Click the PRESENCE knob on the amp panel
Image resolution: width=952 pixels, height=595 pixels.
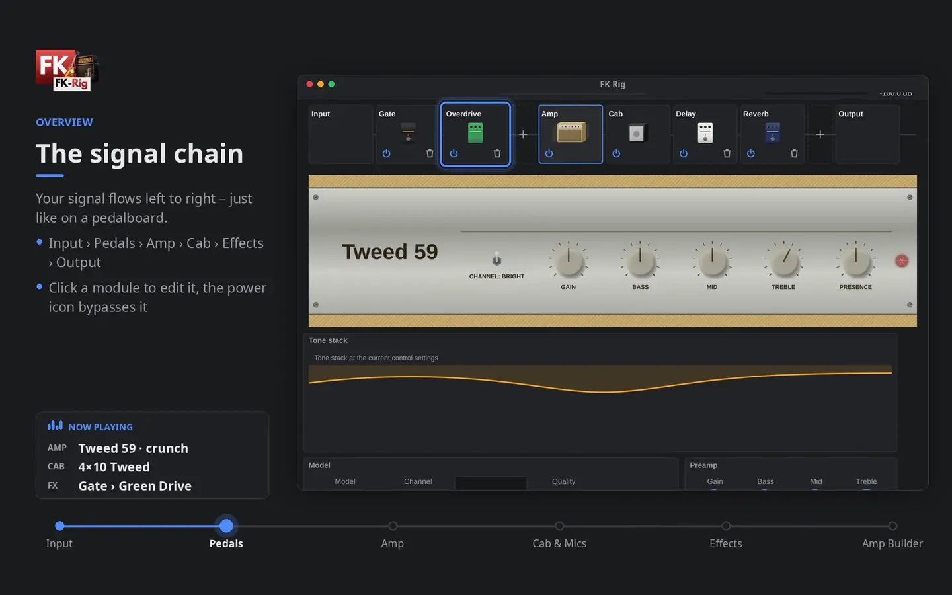(856, 261)
